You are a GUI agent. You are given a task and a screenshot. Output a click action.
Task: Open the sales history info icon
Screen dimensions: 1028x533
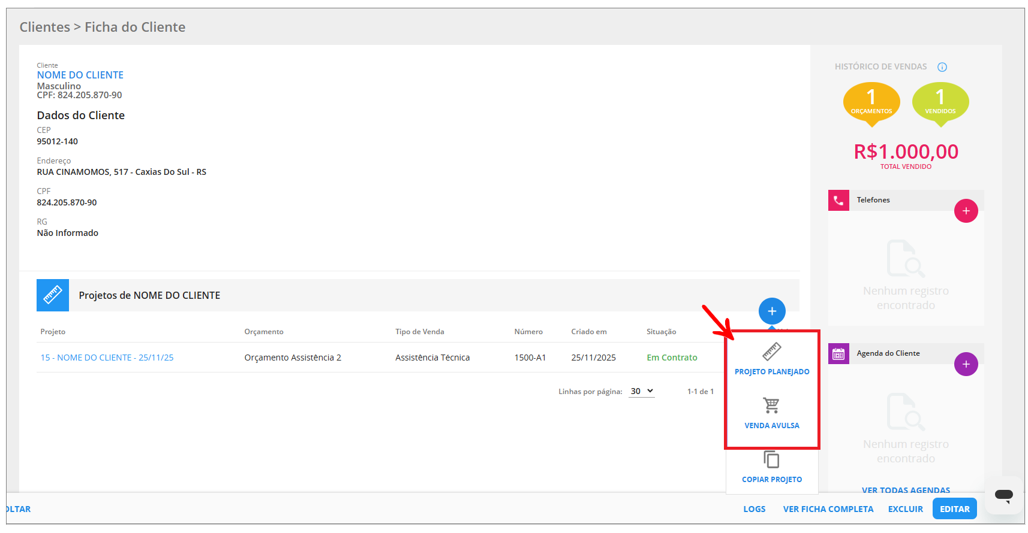(x=942, y=67)
